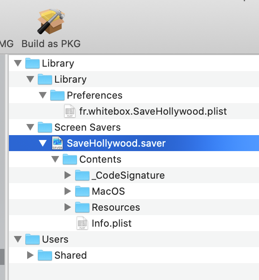The width and height of the screenshot is (259, 280).
Task: Select the MacOS folder label
Action: [108, 191]
